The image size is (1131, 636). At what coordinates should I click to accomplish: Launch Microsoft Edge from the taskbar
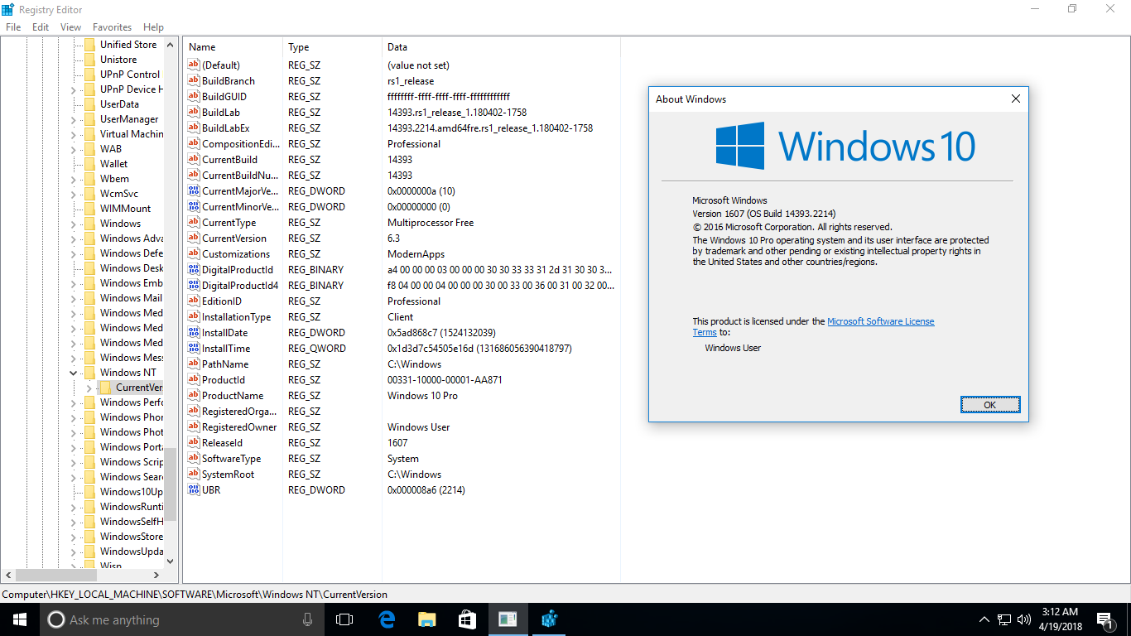pyautogui.click(x=386, y=619)
